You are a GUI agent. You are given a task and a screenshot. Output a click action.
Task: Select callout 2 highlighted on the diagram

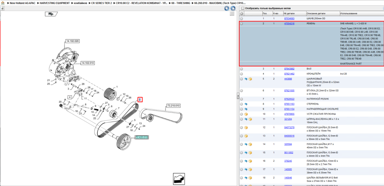140,100
